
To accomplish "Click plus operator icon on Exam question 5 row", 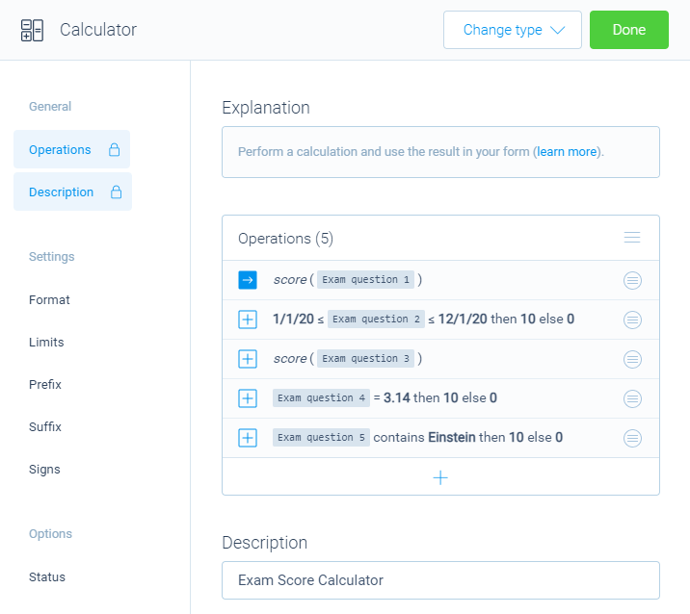I will tap(248, 438).
